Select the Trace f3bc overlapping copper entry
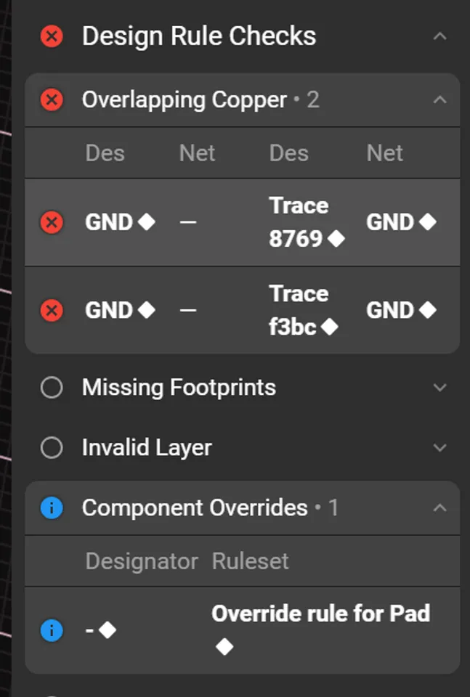 tap(298, 311)
